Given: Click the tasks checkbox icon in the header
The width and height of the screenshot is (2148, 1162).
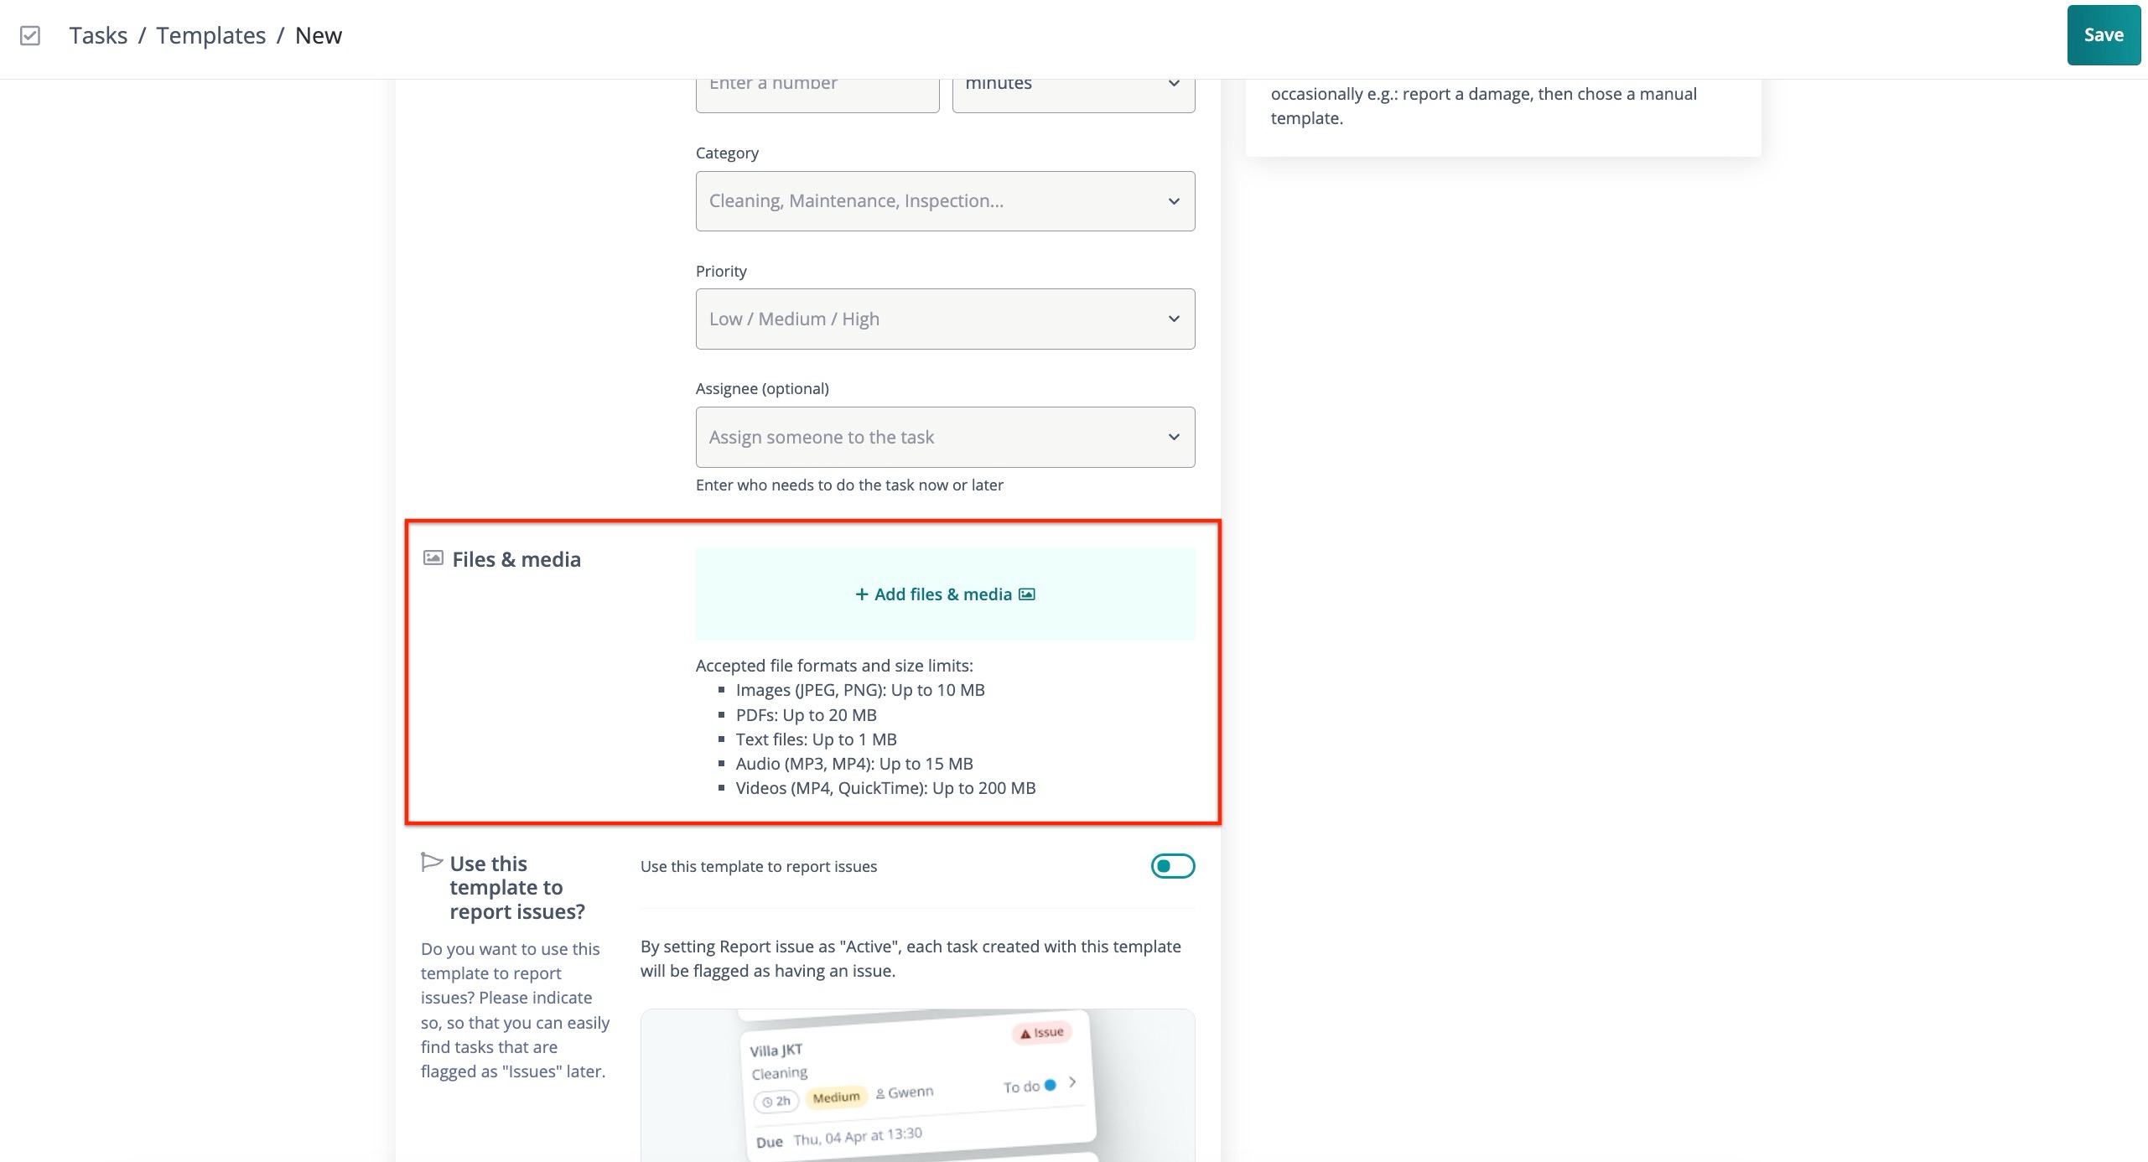Looking at the screenshot, I should (x=30, y=35).
